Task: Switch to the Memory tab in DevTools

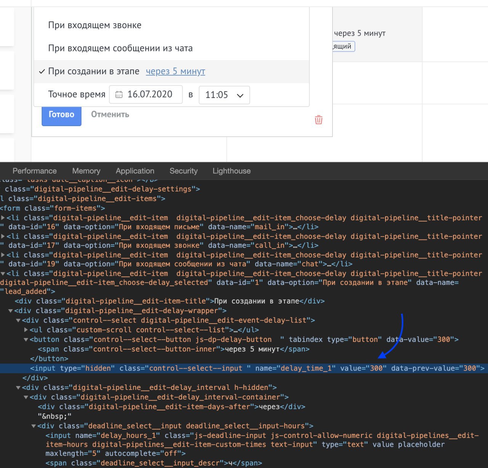Action: point(86,171)
